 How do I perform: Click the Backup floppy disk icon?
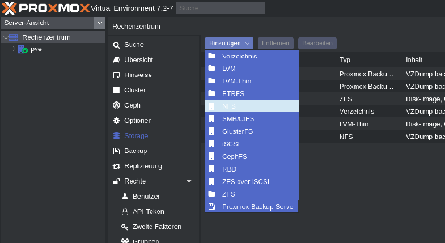tap(116, 151)
